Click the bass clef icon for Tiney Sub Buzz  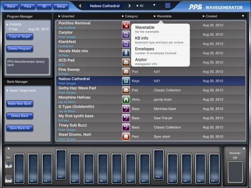pyautogui.click(x=126, y=127)
